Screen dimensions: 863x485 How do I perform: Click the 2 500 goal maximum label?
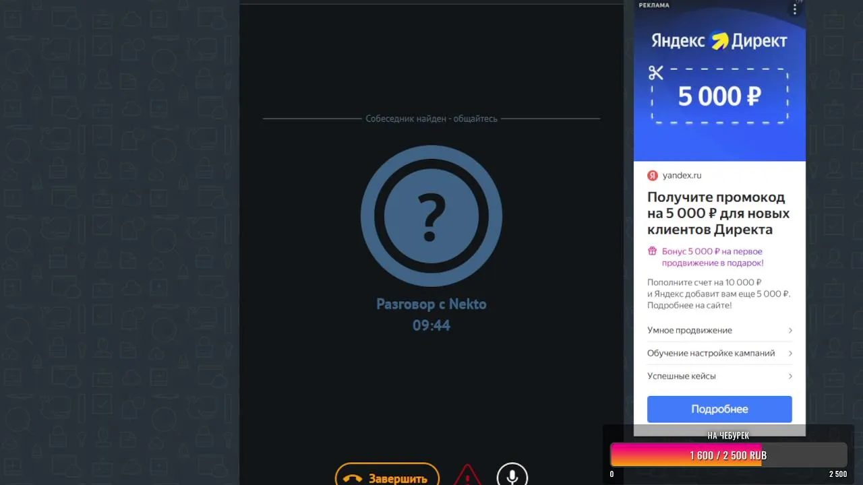pyautogui.click(x=838, y=474)
